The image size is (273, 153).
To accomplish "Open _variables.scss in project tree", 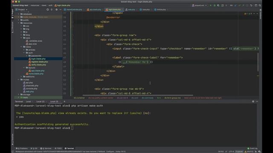I will 35,41.
